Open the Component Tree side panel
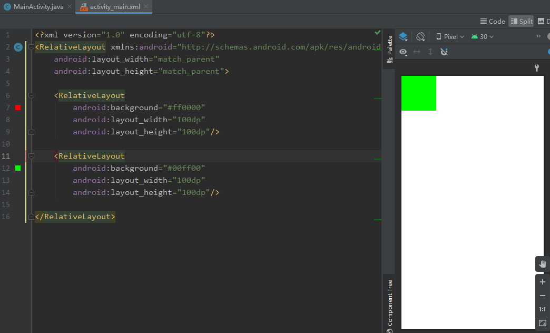 coord(389,306)
